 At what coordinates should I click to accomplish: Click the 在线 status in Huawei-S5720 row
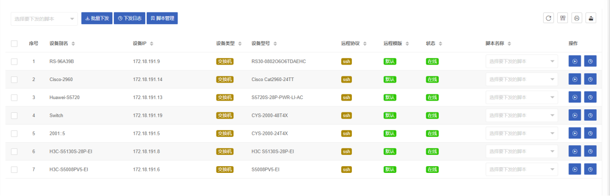(432, 97)
